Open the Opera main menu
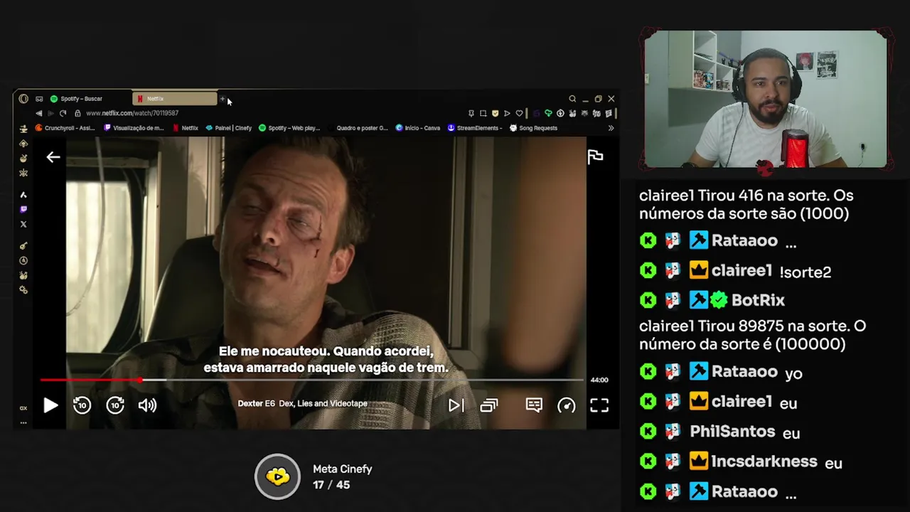The width and height of the screenshot is (910, 512). coord(23,99)
